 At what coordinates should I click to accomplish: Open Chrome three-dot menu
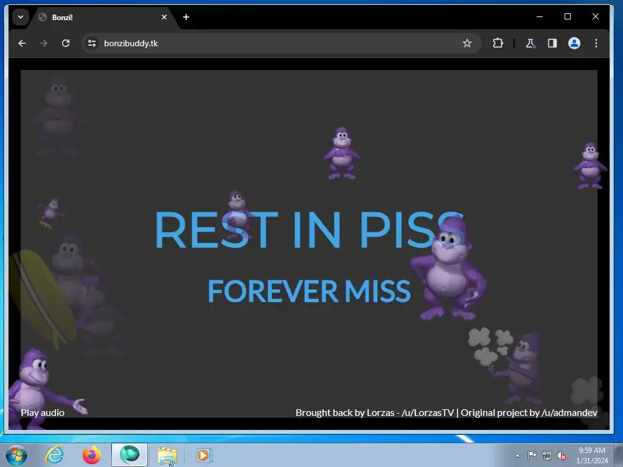[x=596, y=43]
